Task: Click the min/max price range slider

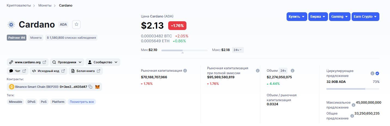Action: [x=184, y=50]
